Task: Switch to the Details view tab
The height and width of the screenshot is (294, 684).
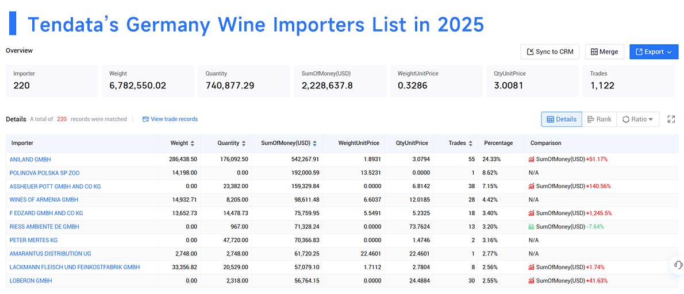Action: (562, 119)
